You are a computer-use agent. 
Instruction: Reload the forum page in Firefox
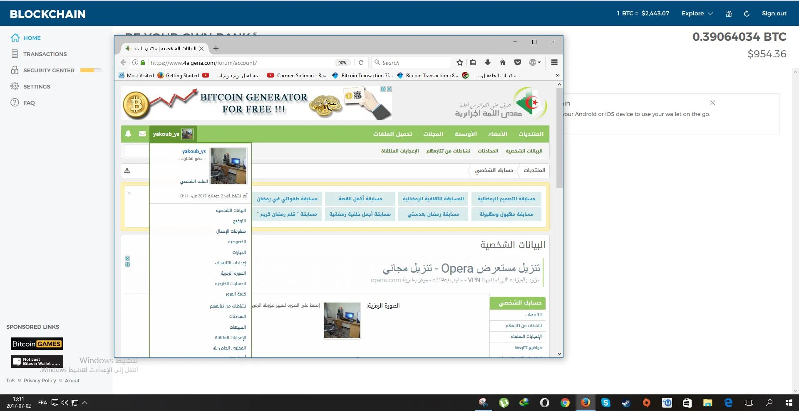361,62
